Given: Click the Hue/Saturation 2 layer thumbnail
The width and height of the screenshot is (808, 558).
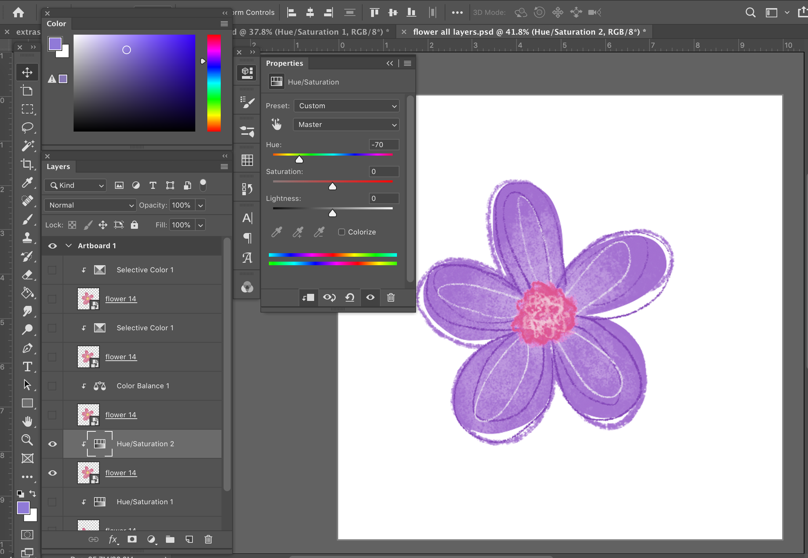Looking at the screenshot, I should coord(100,444).
